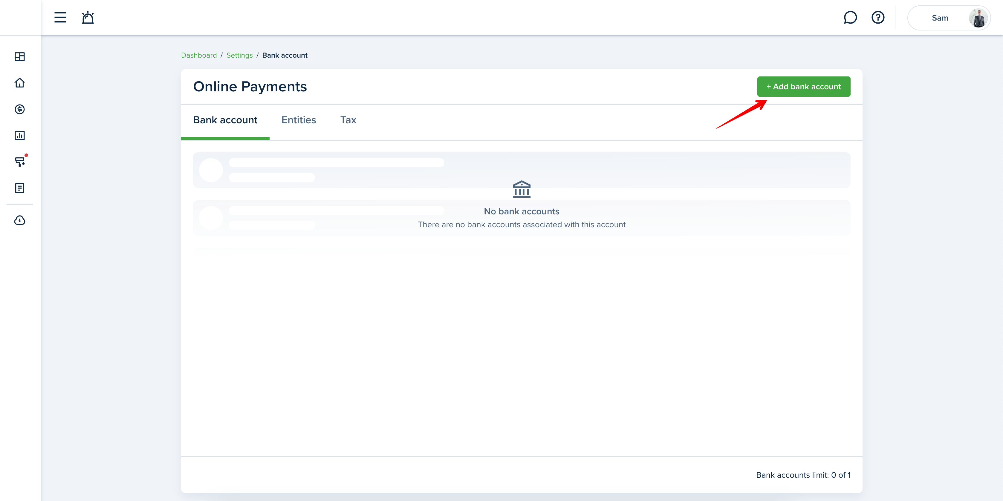
Task: Open the help question mark icon
Action: pos(878,18)
